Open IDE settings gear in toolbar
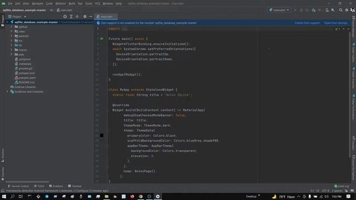 click(347, 10)
